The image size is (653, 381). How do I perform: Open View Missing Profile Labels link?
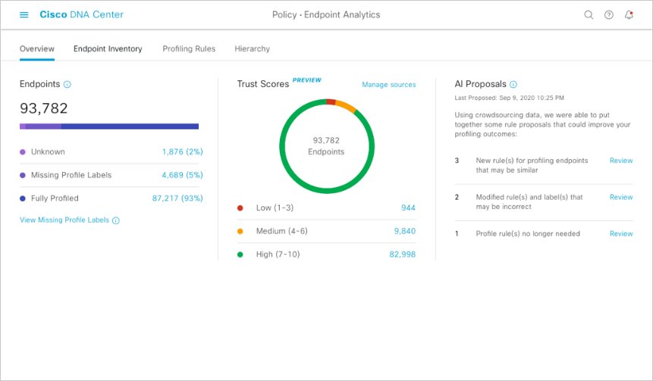(64, 220)
